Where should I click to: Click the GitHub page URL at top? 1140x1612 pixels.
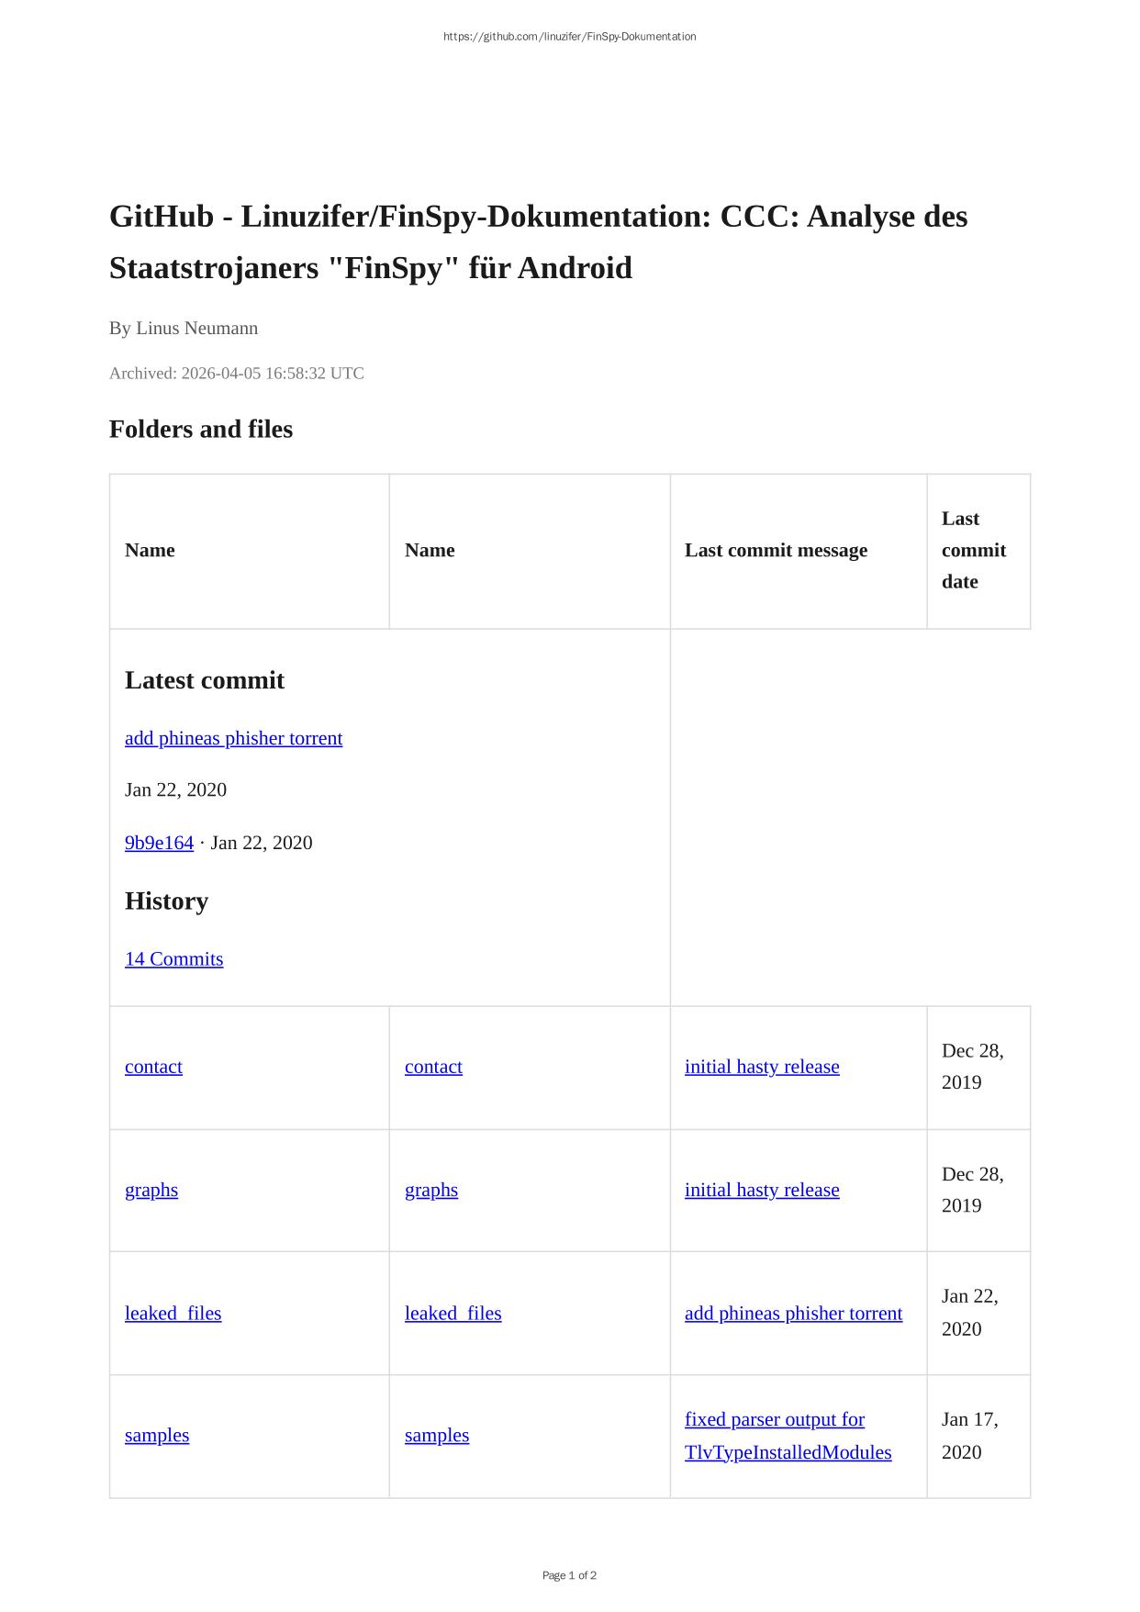click(x=569, y=37)
